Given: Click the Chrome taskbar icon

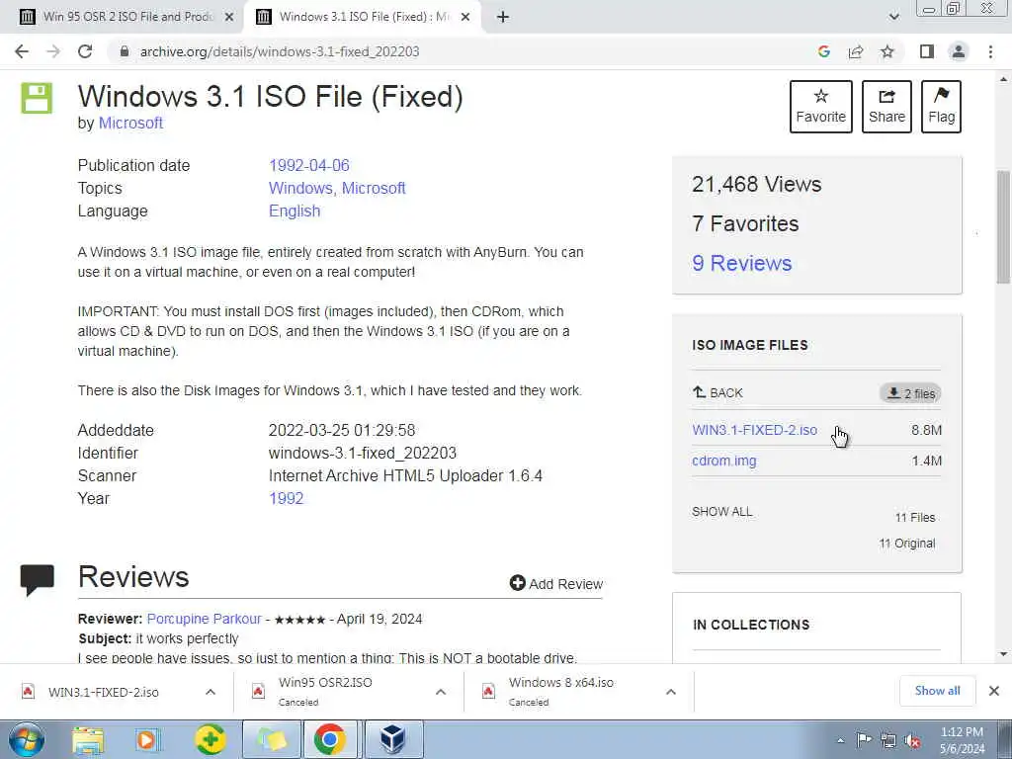Looking at the screenshot, I should click(x=329, y=739).
